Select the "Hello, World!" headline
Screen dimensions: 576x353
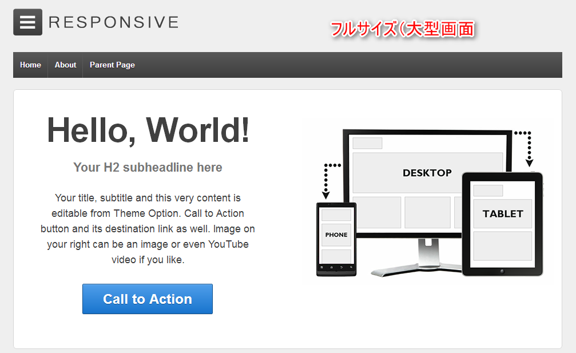[x=148, y=130]
